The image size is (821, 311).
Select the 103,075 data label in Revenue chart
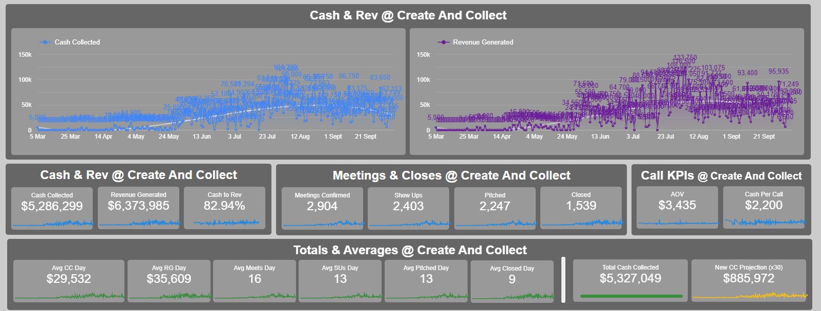click(x=713, y=68)
